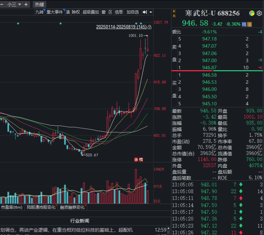Click the second diamond event marker on chart
The height and width of the screenshot is (235, 264).
(x=61, y=23)
